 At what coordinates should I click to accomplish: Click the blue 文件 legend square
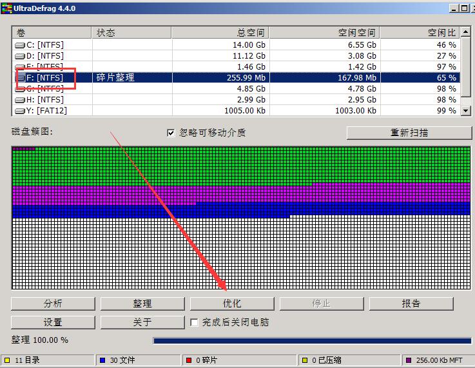coord(102,360)
